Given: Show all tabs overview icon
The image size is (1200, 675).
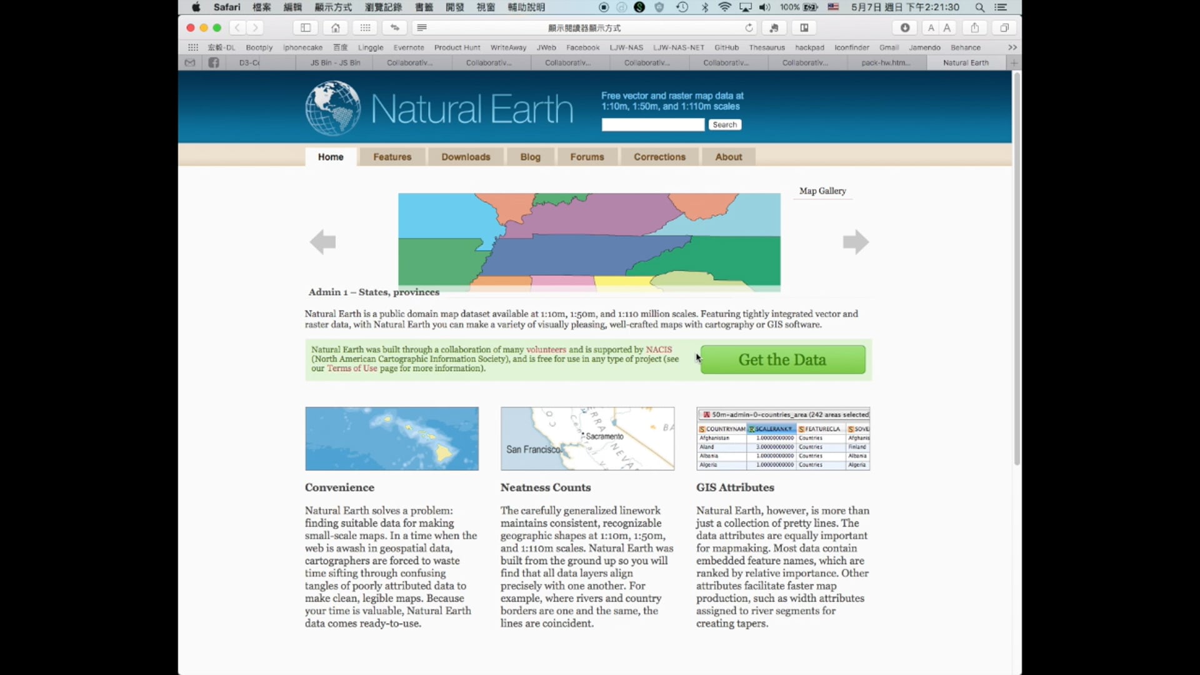Looking at the screenshot, I should [1004, 27].
